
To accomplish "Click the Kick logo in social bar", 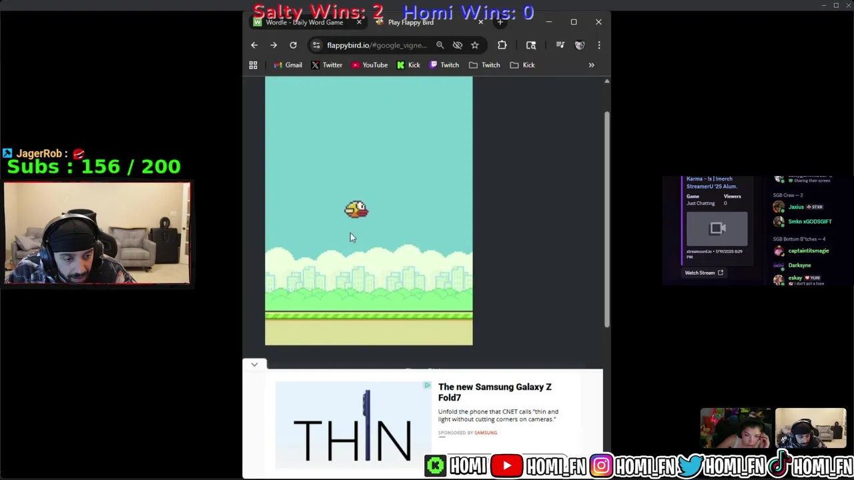I will tap(436, 465).
